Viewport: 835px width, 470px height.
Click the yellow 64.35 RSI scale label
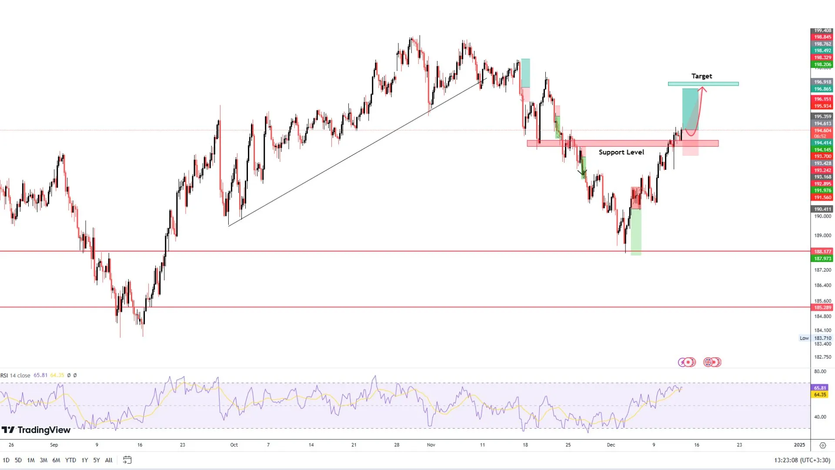click(820, 395)
